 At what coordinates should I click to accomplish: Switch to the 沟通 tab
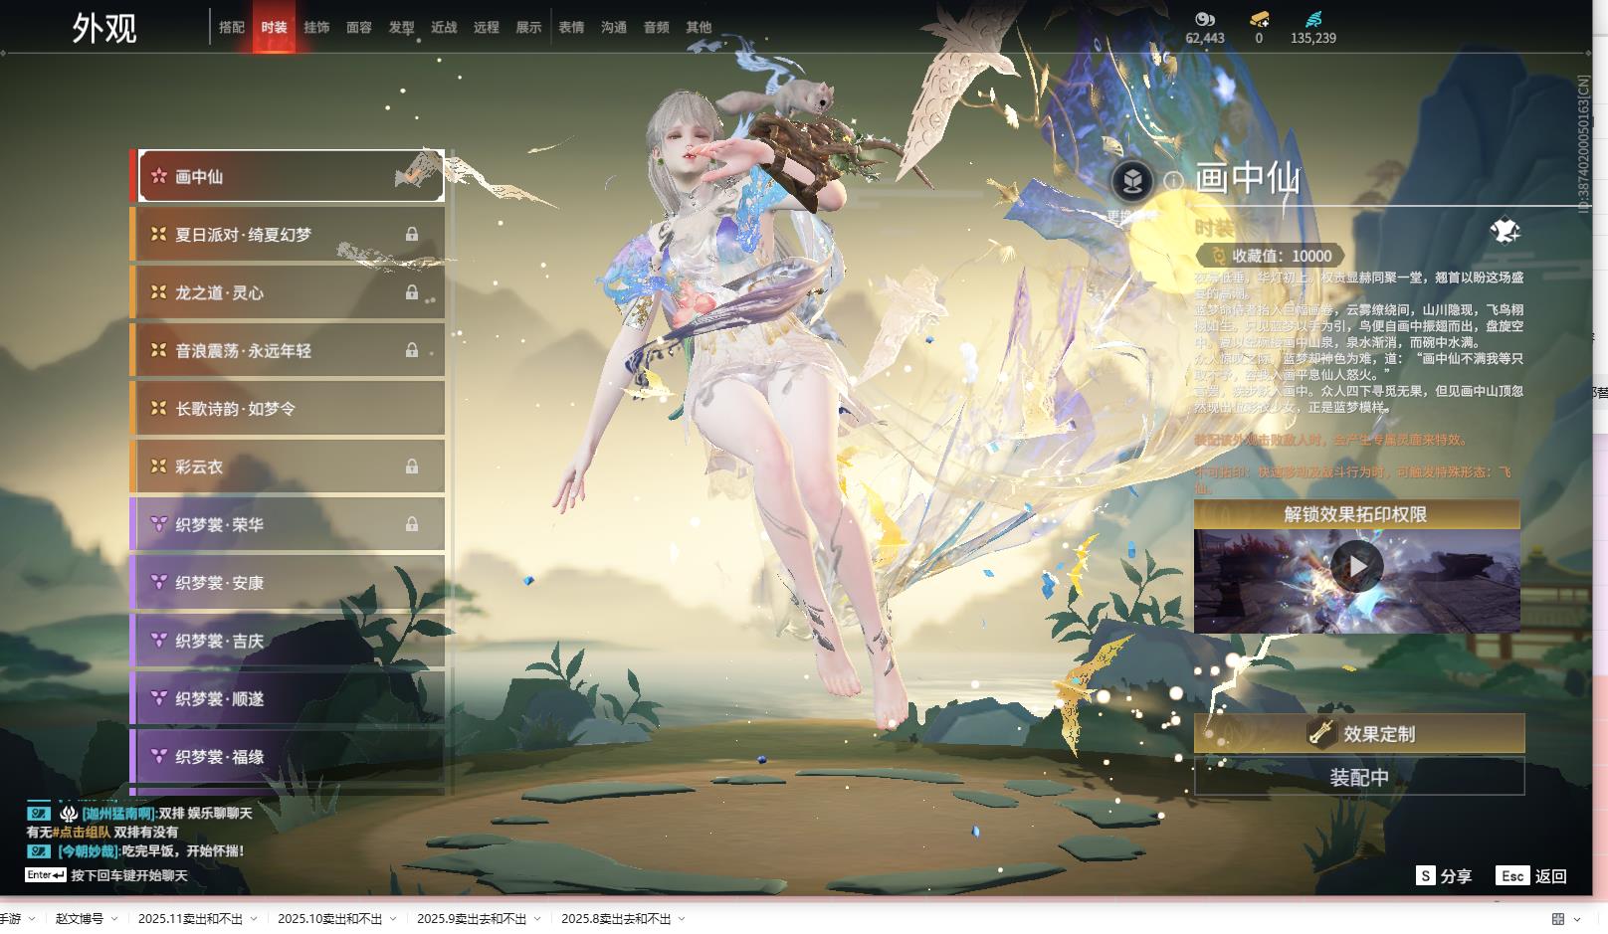tap(614, 27)
